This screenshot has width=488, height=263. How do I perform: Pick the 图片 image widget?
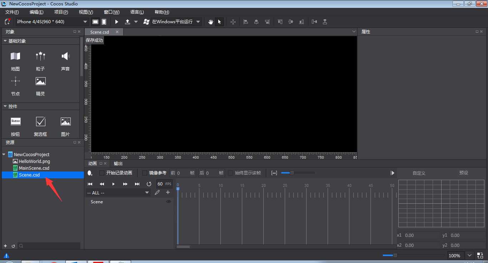point(65,126)
